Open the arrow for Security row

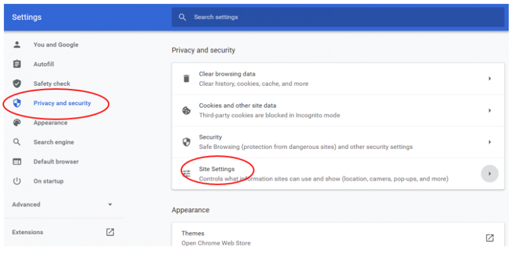pyautogui.click(x=489, y=142)
